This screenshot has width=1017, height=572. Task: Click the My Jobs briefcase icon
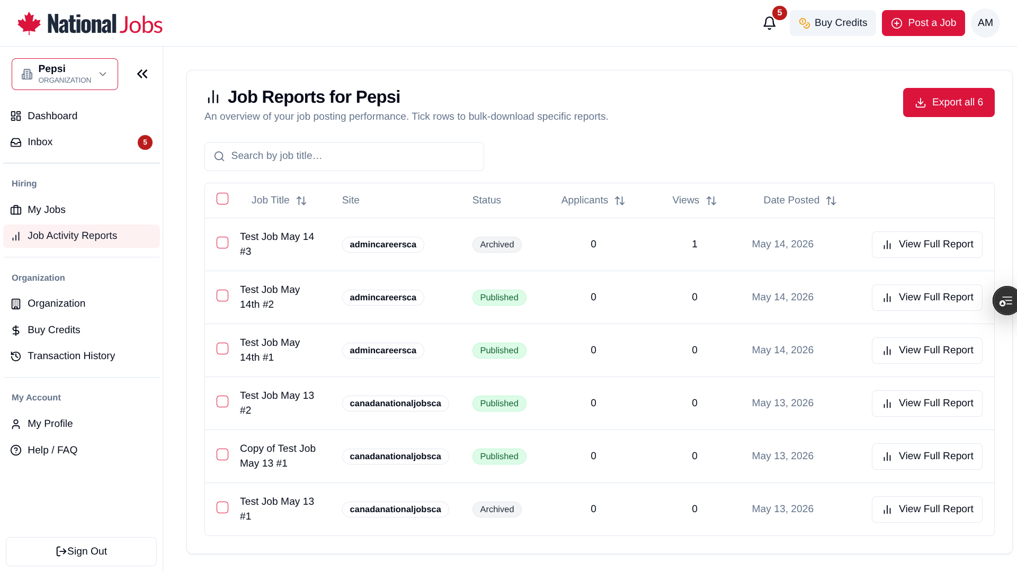(x=16, y=210)
